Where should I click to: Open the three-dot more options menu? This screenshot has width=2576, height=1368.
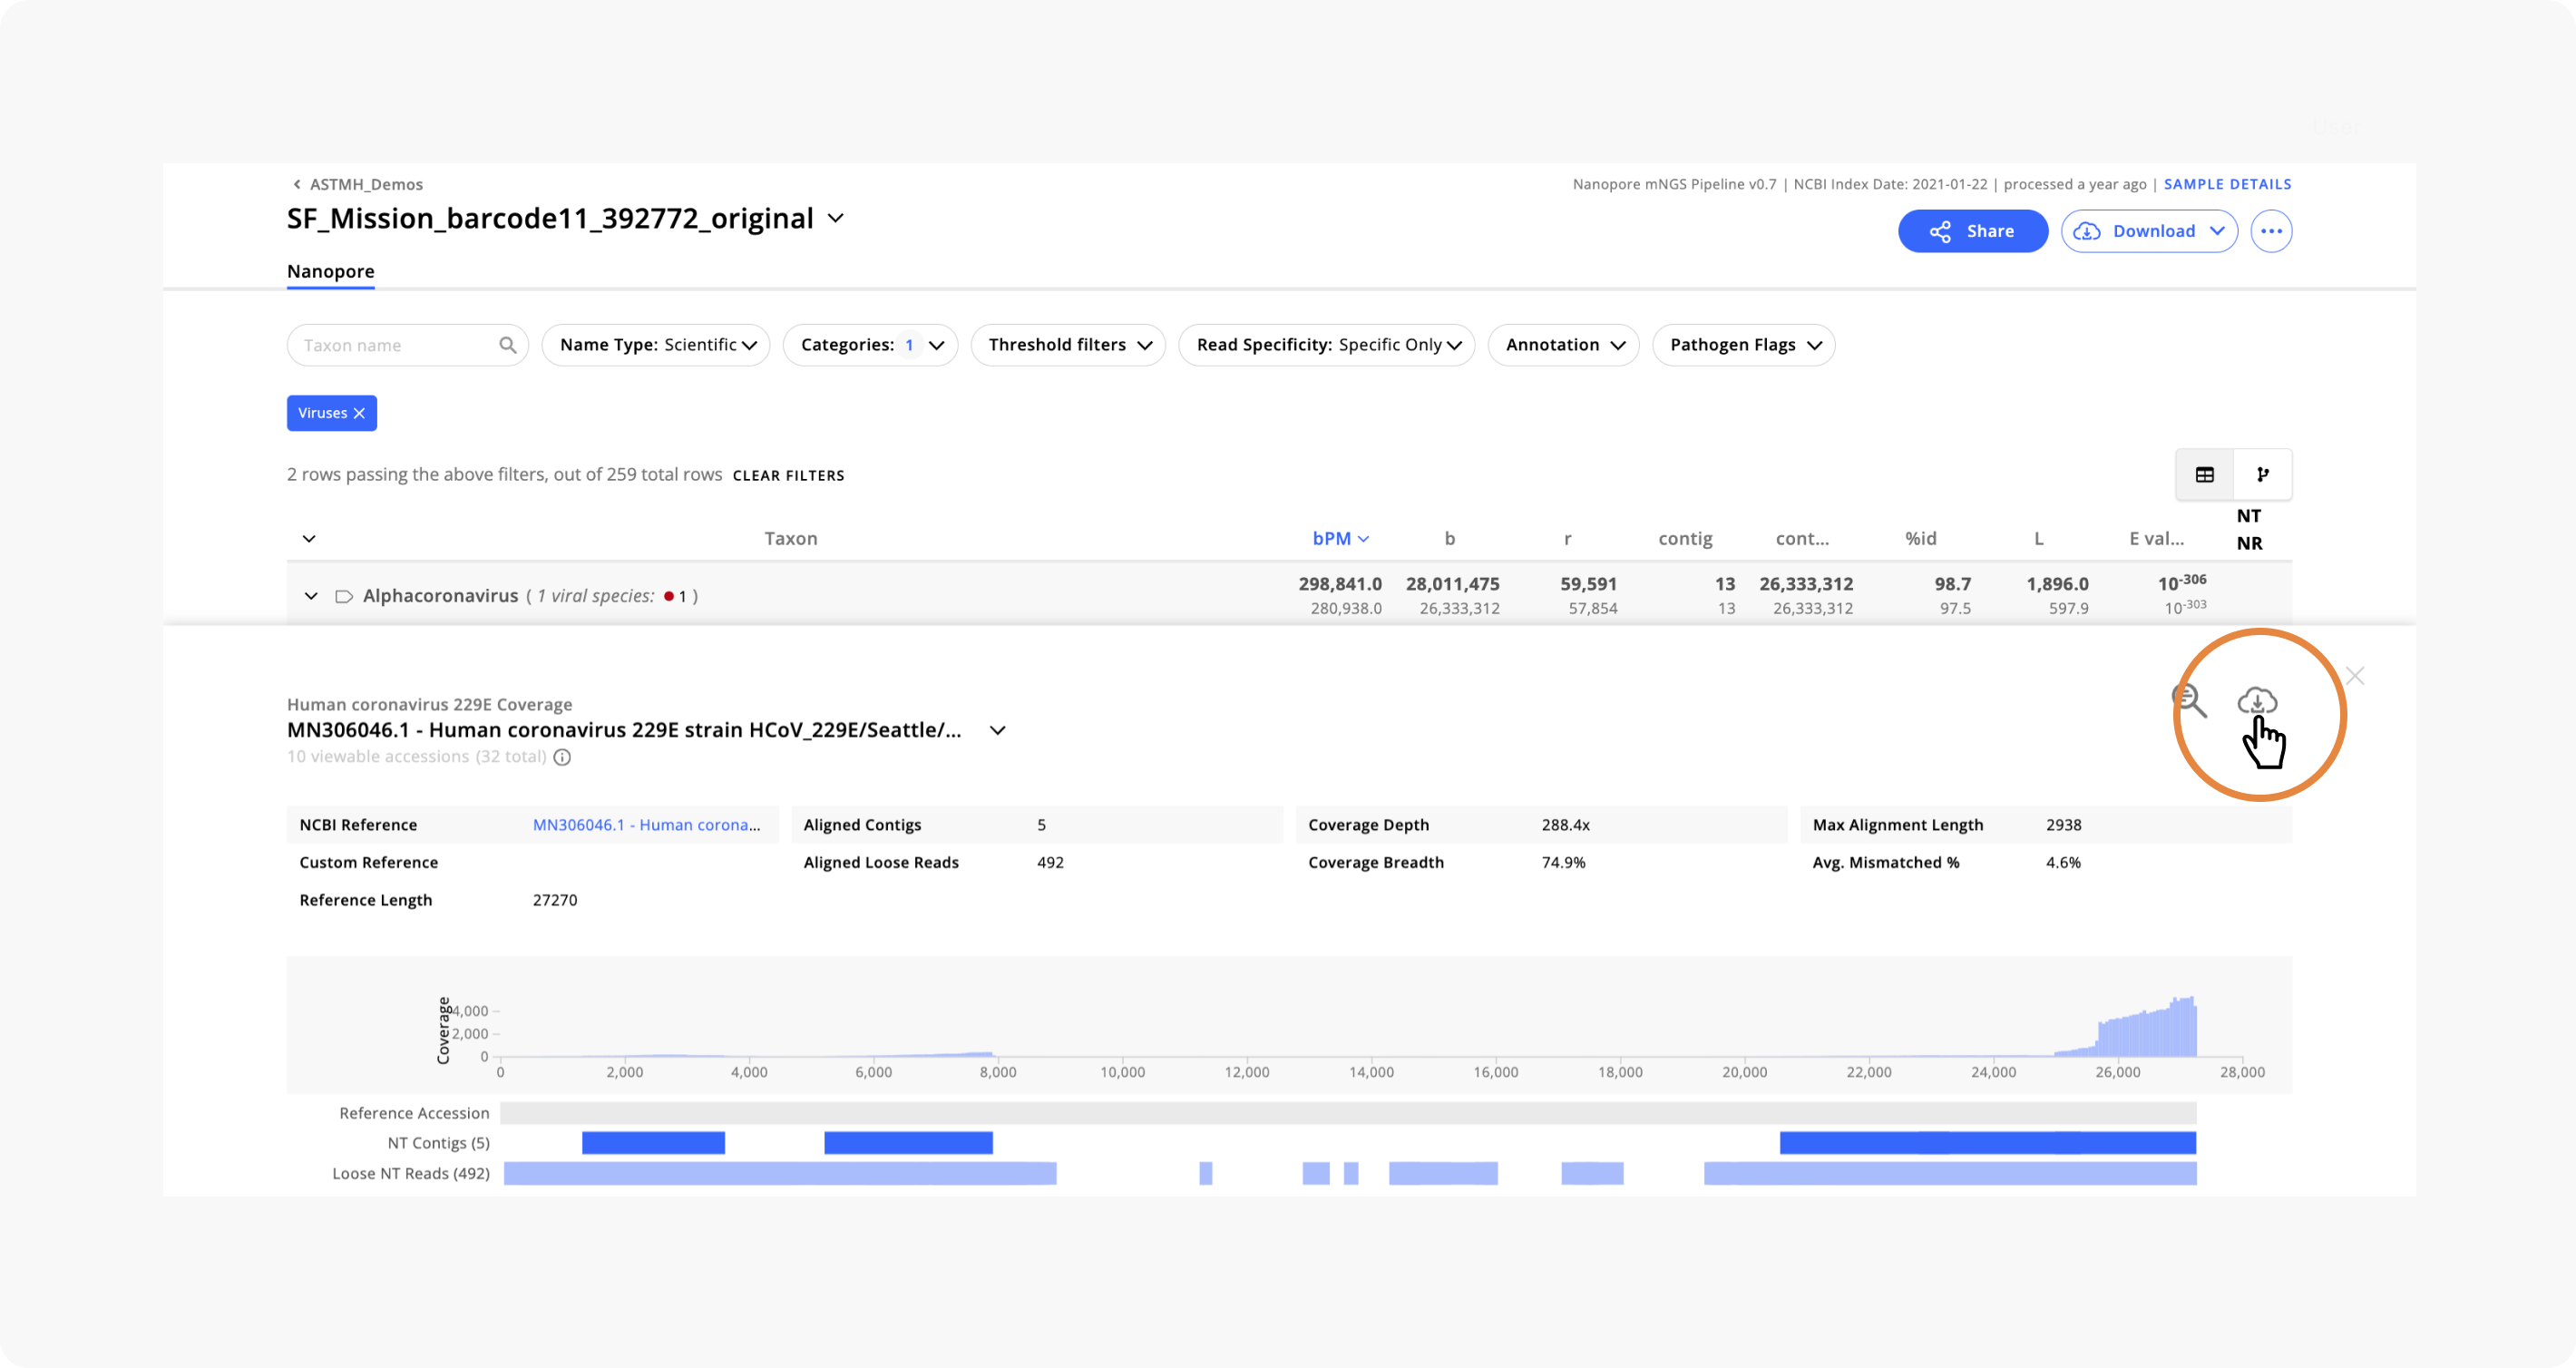2271,231
